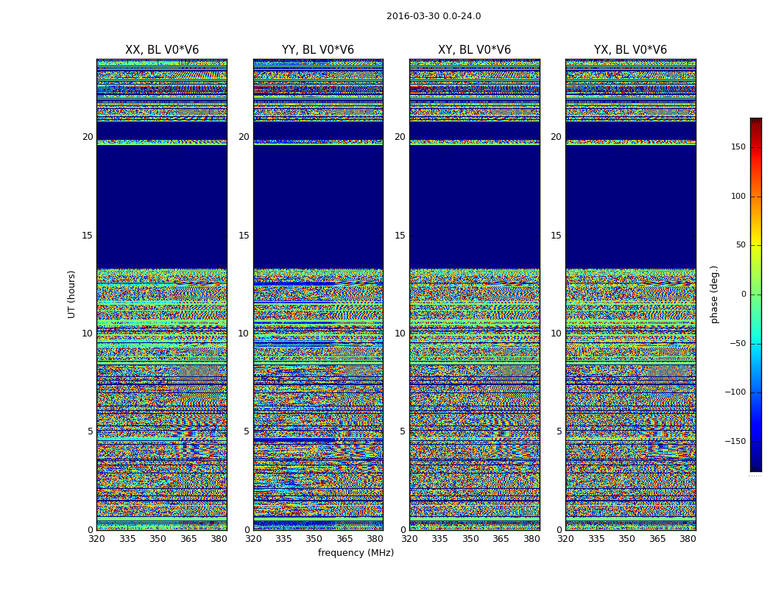The image size is (773, 589).
Task: Select the "YY, BL V0*V6" subplot title
Action: [x=318, y=50]
